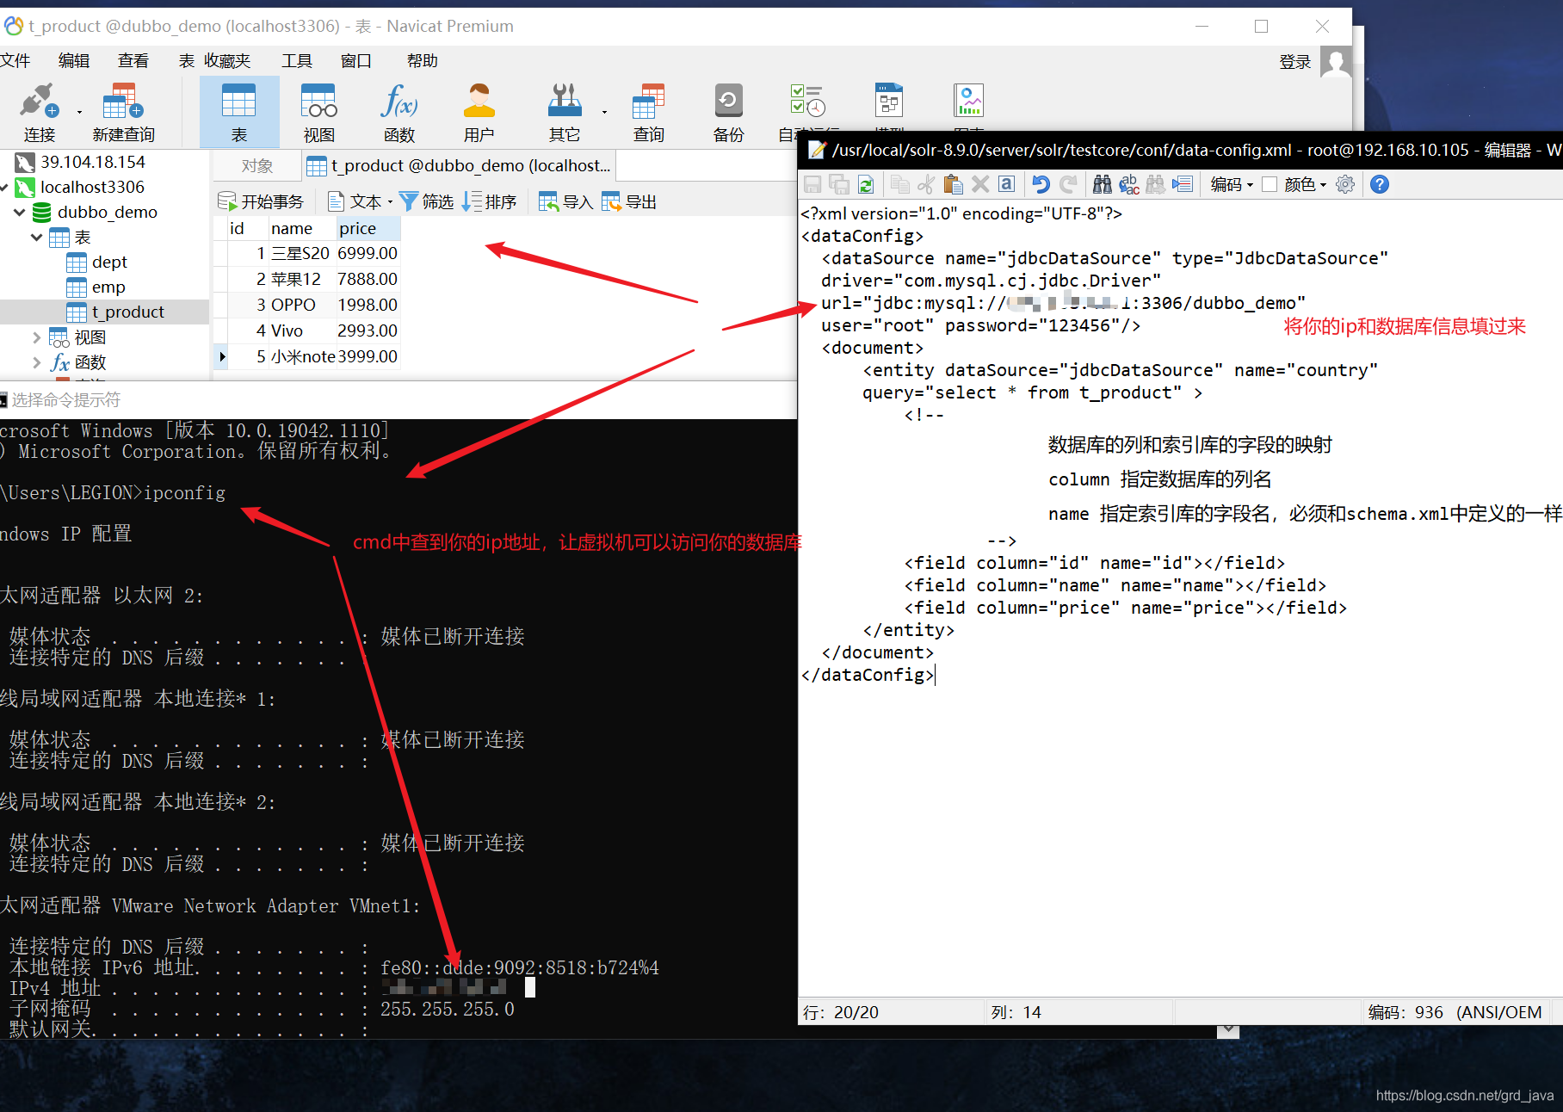This screenshot has height=1112, width=1563.
Task: Expand the 函数 (Functions) tree node
Action: click(x=37, y=362)
